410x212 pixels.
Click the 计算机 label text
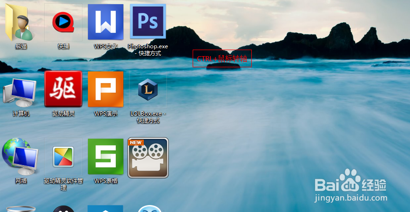point(21,114)
